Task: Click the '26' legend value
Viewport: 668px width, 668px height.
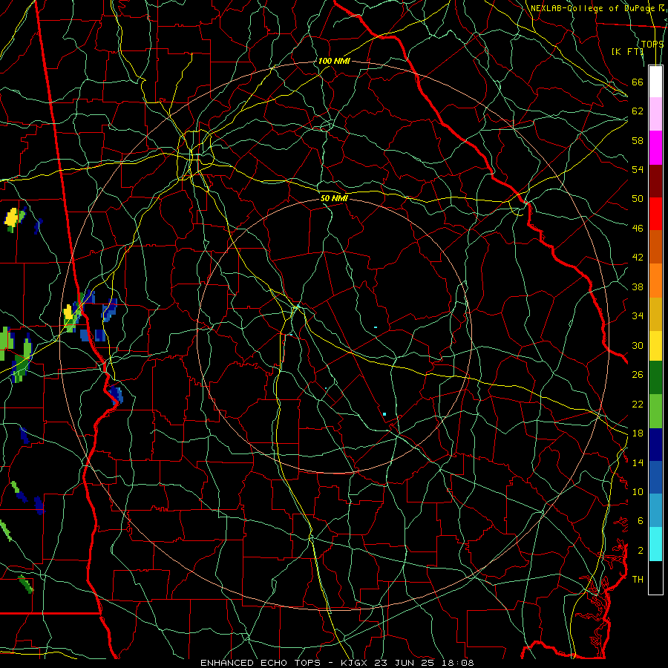Action: coord(638,375)
